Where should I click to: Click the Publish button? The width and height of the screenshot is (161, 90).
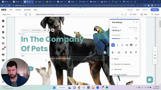coord(155,10)
